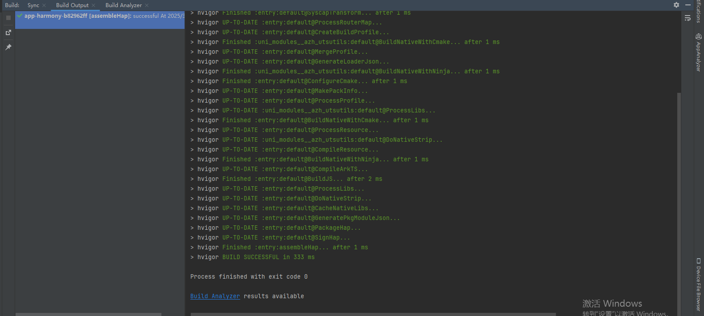Click the pin tab icon
Screen dimensions: 704x316
coord(8,47)
